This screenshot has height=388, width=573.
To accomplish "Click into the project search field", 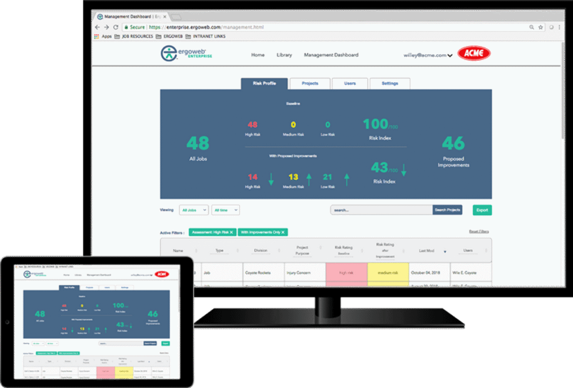I will [381, 210].
